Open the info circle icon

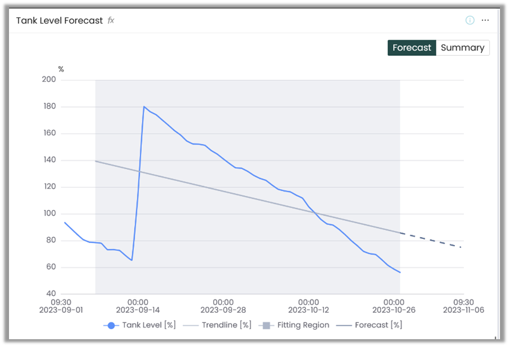click(470, 20)
